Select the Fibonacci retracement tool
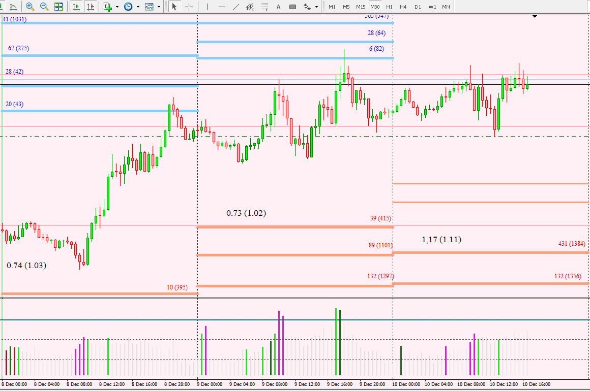Screen dimensions: 590x391 pos(264,7)
